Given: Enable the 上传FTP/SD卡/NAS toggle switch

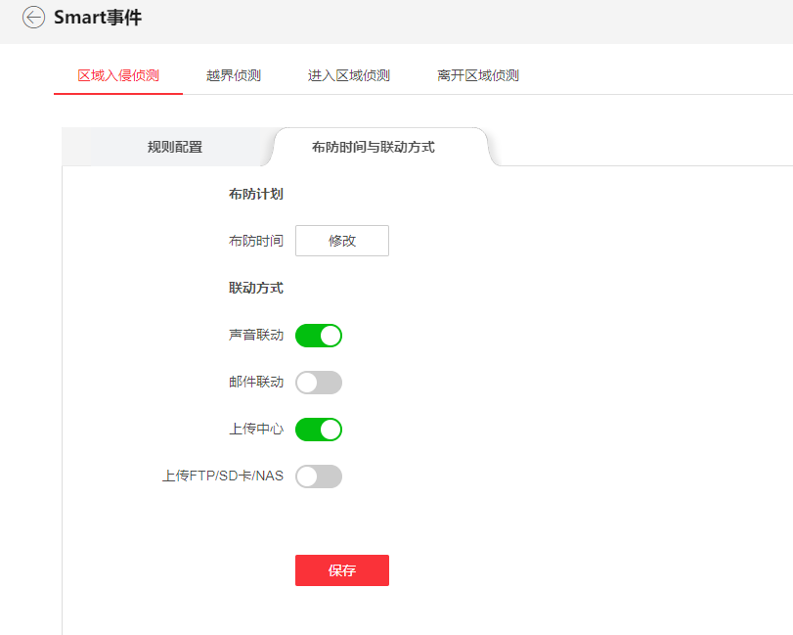Looking at the screenshot, I should 319,476.
